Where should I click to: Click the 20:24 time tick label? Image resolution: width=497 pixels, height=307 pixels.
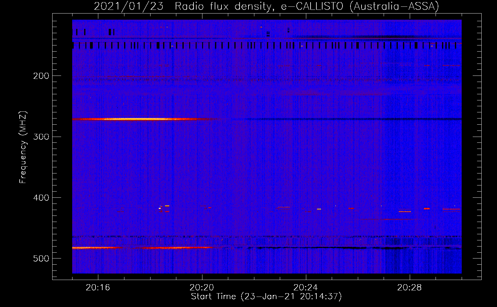pyautogui.click(x=306, y=288)
